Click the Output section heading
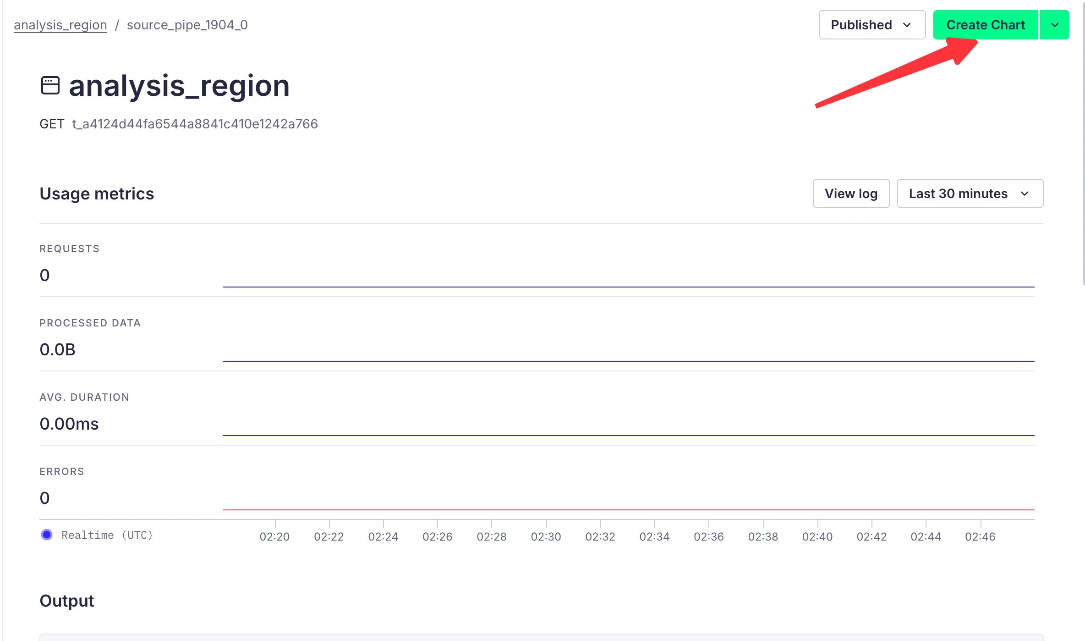Screen dimensions: 1085x641 coord(67,601)
